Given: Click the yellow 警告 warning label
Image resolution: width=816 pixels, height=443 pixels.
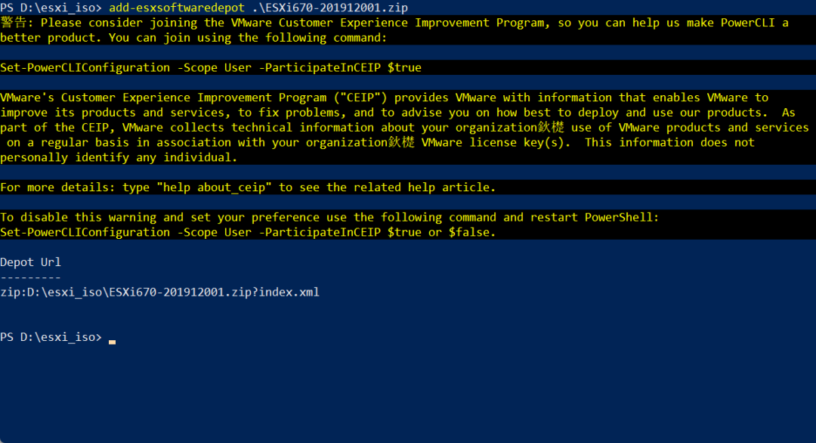Looking at the screenshot, I should (x=14, y=22).
